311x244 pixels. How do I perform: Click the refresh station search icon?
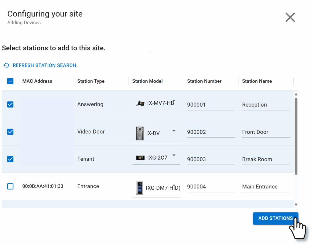click(x=6, y=65)
